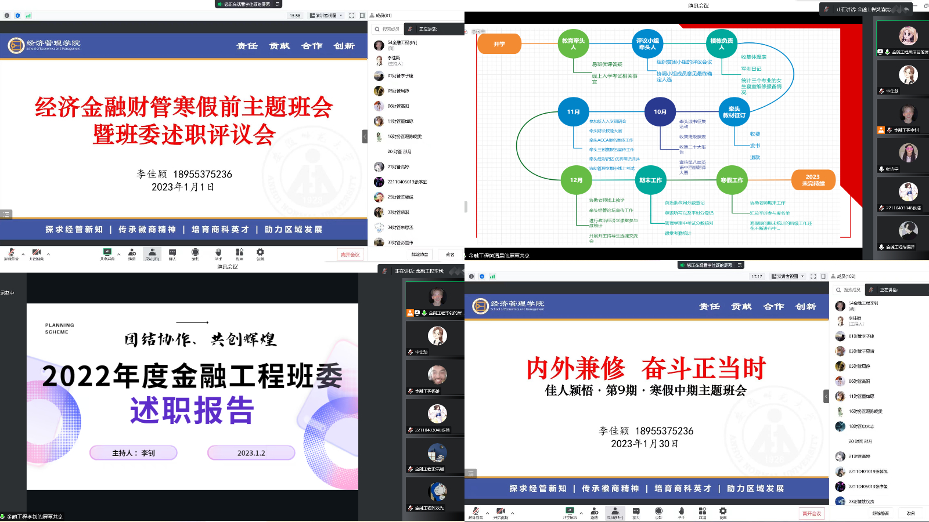
Task: Toggle the 成员(81) members panel toolbar button
Action: [152, 253]
